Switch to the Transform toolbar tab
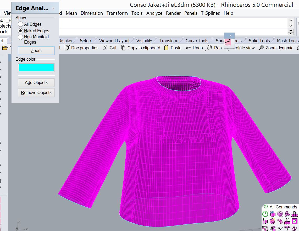299x231 pixels. click(169, 41)
